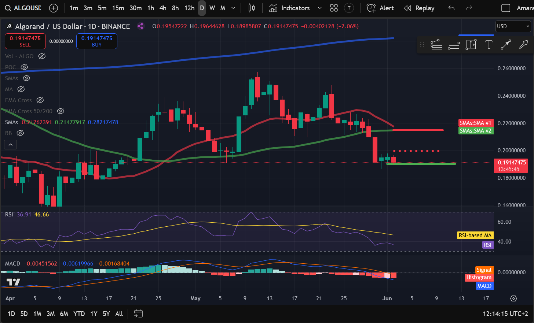The height and width of the screenshot is (323, 534).
Task: Click the purple RSI scale label
Action: pos(487,245)
